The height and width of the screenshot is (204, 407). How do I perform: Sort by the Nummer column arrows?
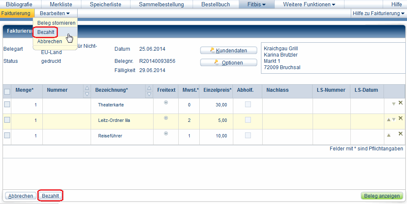(87, 90)
